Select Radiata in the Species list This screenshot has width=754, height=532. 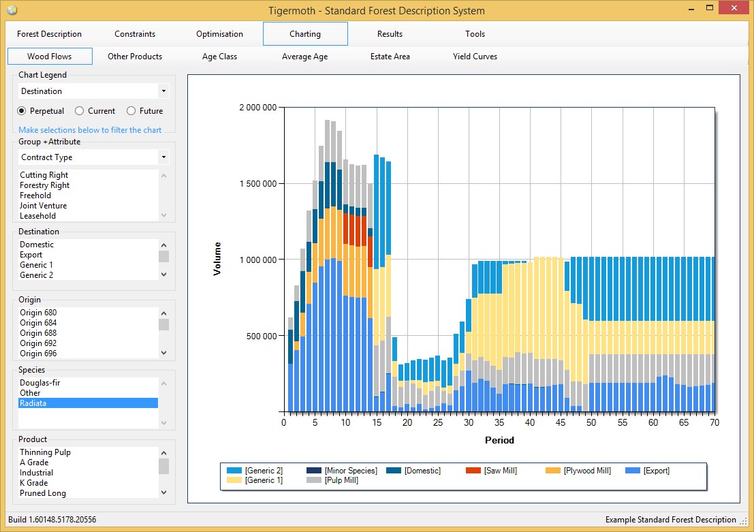[x=89, y=403]
